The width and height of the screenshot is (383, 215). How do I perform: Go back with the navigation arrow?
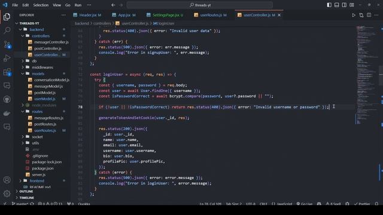(x=113, y=5)
